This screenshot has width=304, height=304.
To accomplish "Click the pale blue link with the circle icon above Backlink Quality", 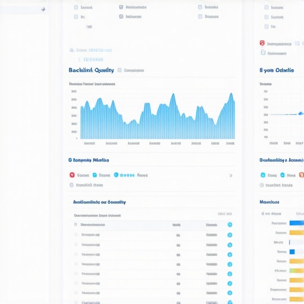I will pyautogui.click(x=91, y=50).
